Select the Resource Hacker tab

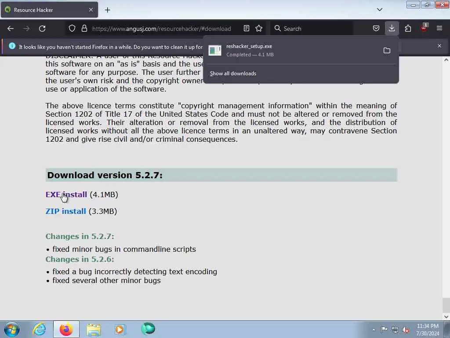(x=49, y=10)
